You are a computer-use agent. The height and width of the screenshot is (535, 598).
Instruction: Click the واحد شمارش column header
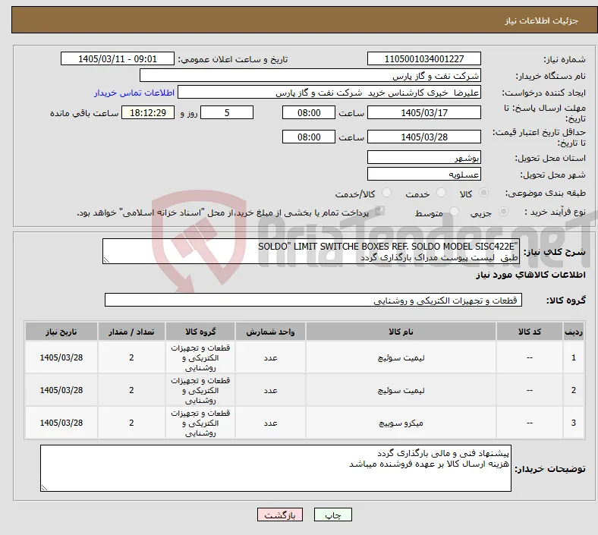(x=270, y=332)
